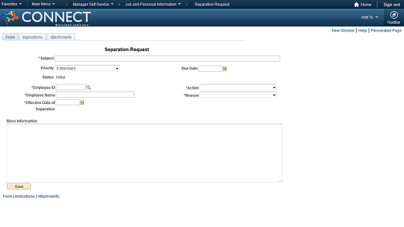
Task: Open Job and Personal Information menu
Action: [153, 4]
